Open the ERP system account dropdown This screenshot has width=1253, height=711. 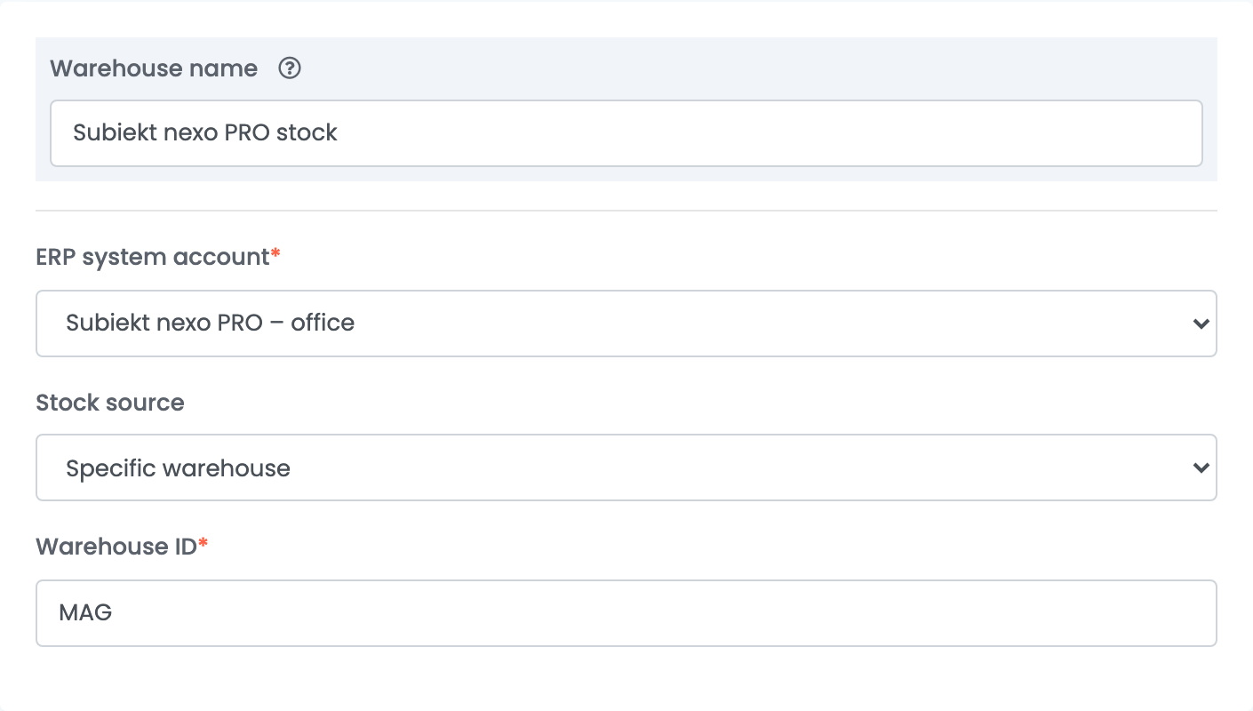(x=626, y=324)
